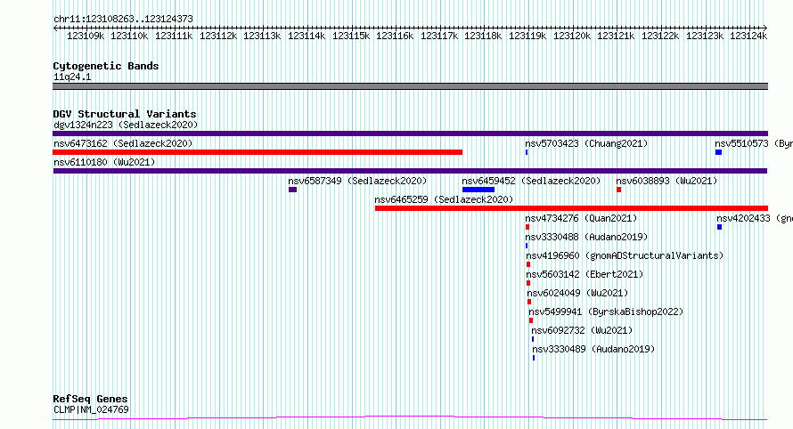Click the 123118k ruler position
The image size is (793, 429).
(x=483, y=36)
